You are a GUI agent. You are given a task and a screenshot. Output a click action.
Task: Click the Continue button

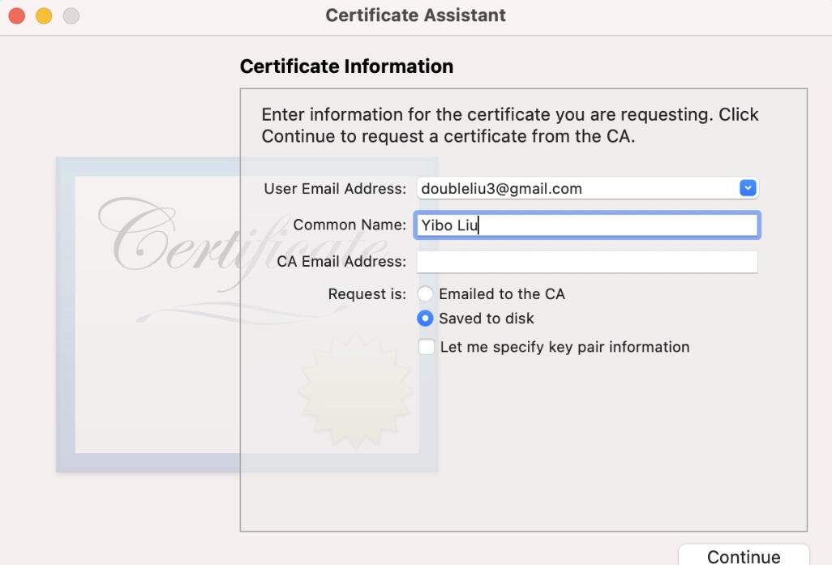pos(744,555)
